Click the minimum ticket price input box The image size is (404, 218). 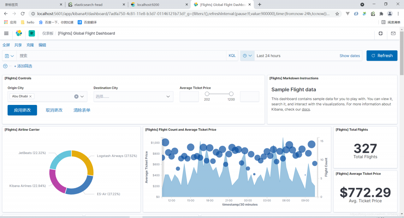(189, 97)
